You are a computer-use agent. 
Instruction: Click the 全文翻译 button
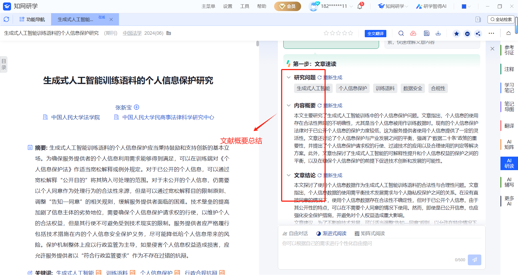(x=375, y=33)
